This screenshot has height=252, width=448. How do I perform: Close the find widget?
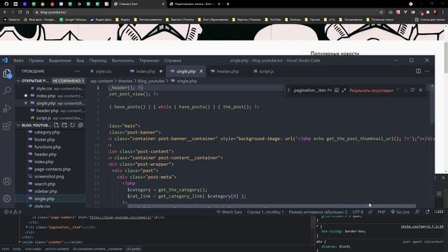(x=421, y=90)
